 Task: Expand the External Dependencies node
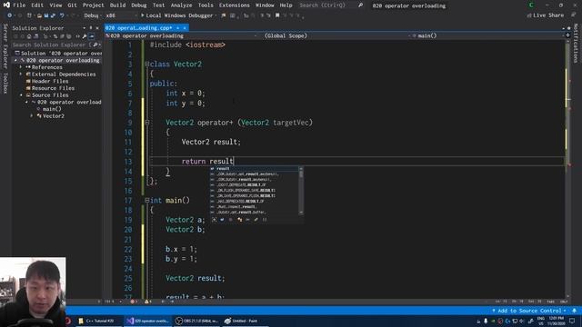(x=21, y=74)
